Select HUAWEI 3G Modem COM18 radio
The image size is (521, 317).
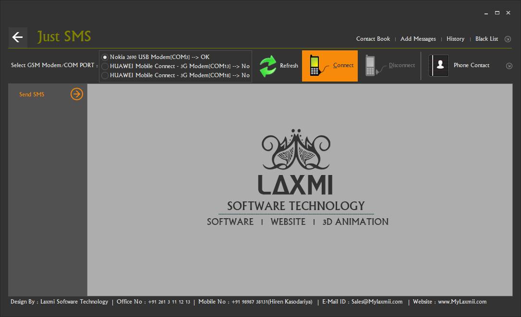pos(105,75)
